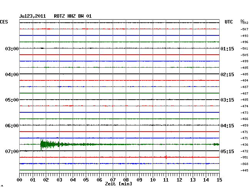This screenshot has height=190, width=250.
Task: Select the 05:15 UTC time label
Action: tap(227, 151)
